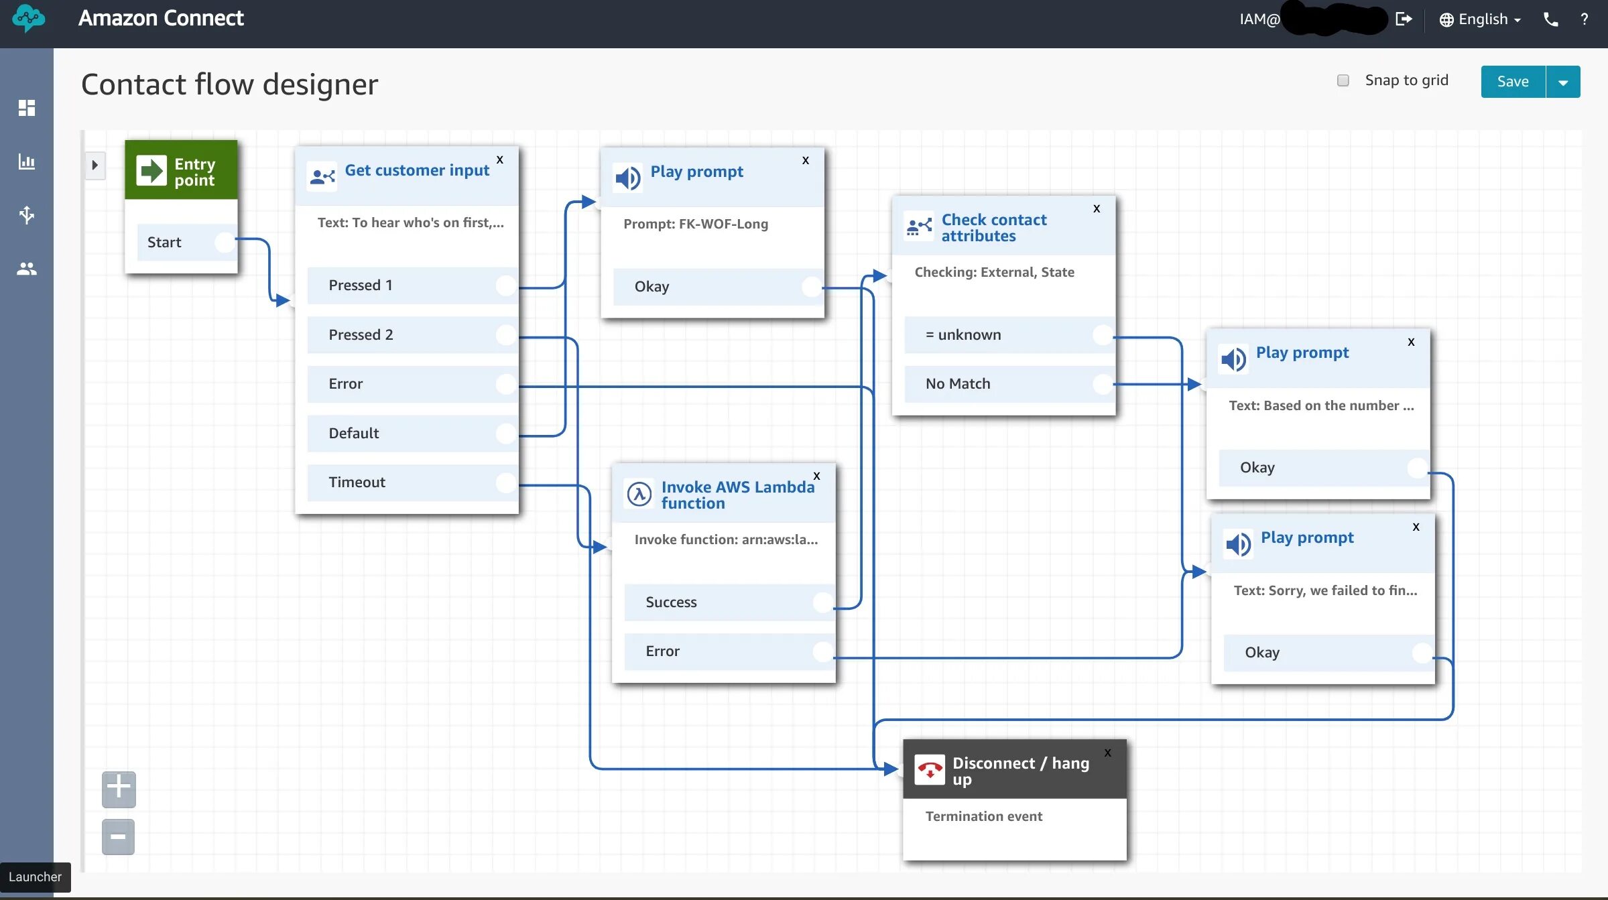Enable the Snap to grid checkbox
Viewport: 1608px width, 900px height.
[x=1343, y=80]
